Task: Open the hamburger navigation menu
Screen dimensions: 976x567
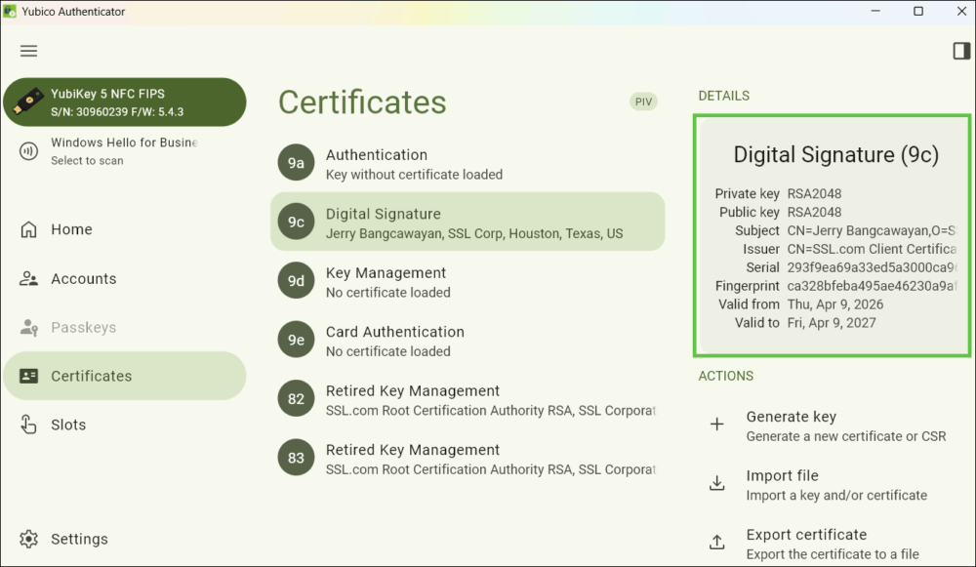Action: click(x=28, y=51)
